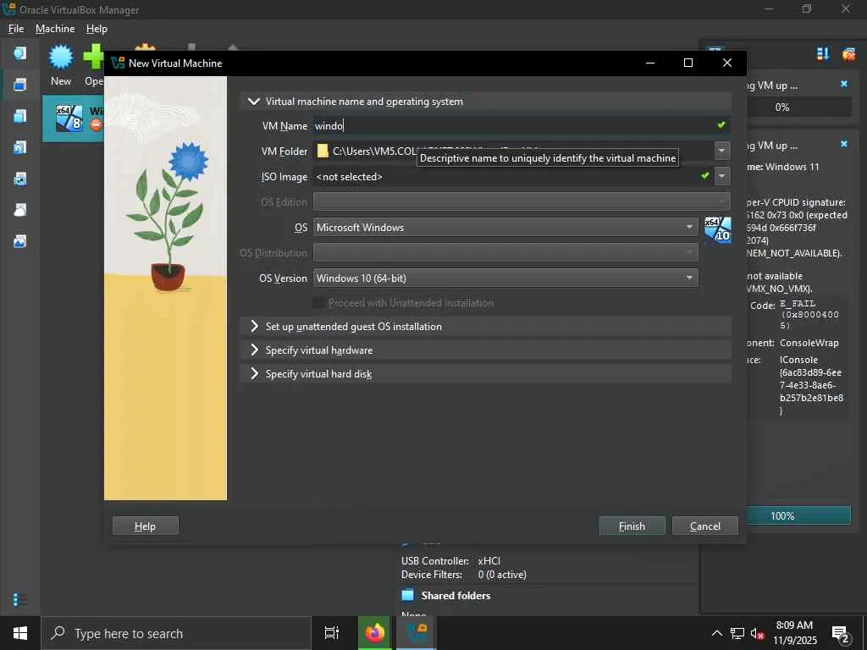Viewport: 867px width, 650px height.
Task: Open the Network sidebar tool icon
Action: coord(20,179)
